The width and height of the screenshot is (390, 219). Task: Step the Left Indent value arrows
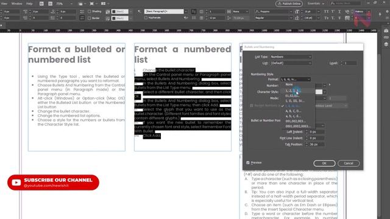pyautogui.click(x=307, y=132)
